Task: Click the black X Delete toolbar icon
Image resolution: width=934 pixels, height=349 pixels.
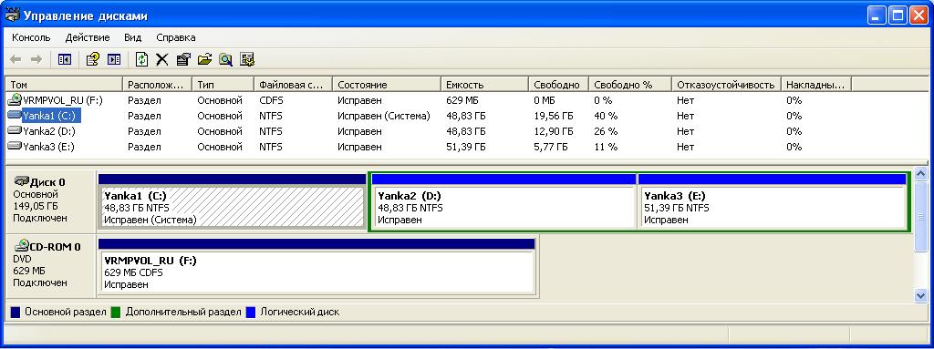Action: click(x=162, y=59)
